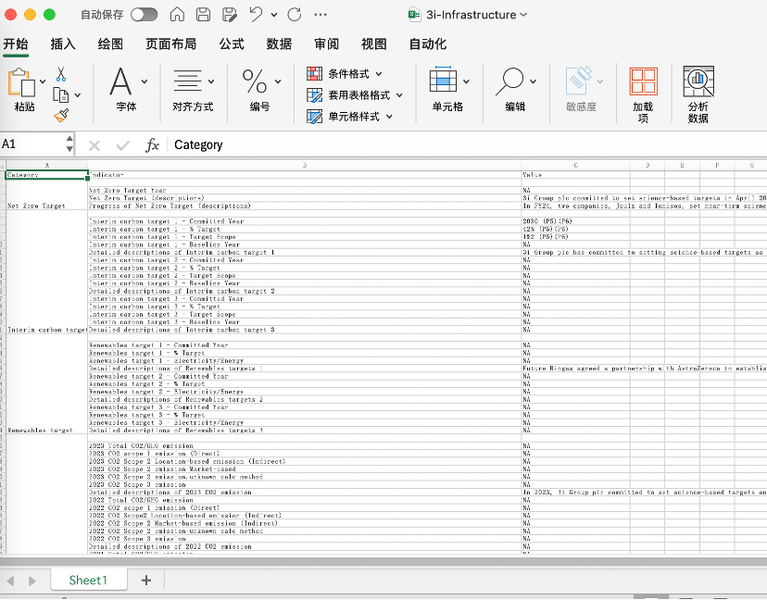
Task: Click the formula bar showing Category
Action: point(467,144)
